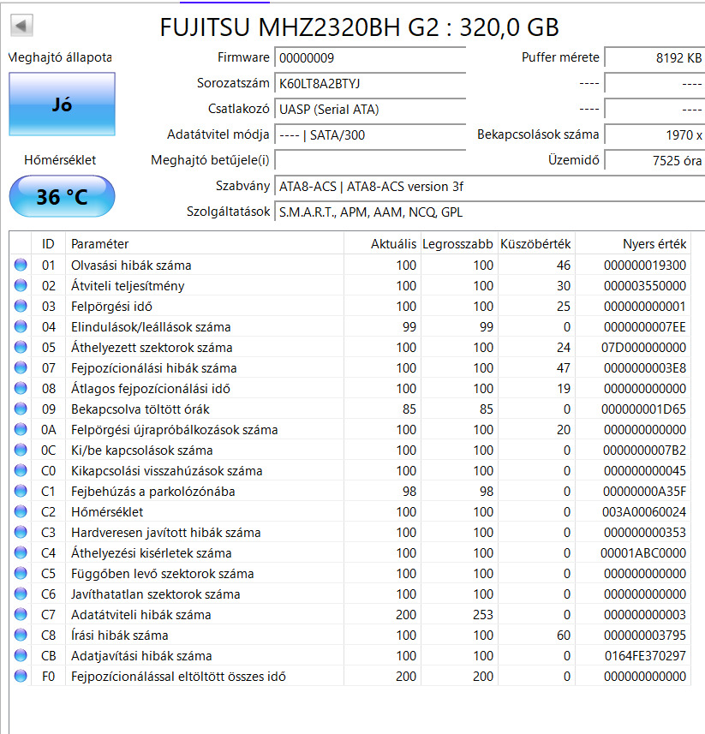Click the Firmware value field
The width and height of the screenshot is (705, 734).
tap(370, 57)
